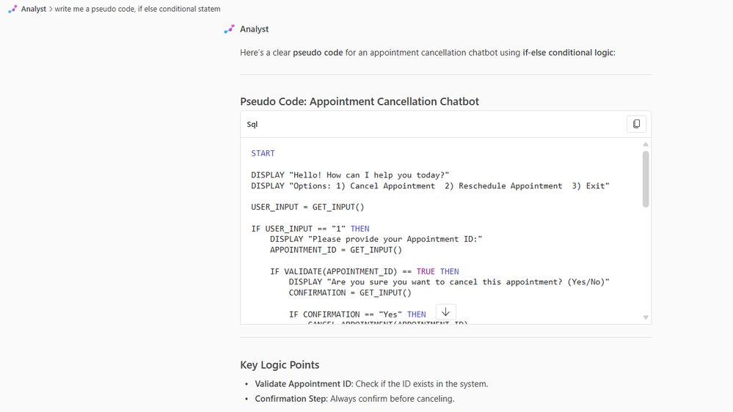This screenshot has width=733, height=412.
Task: Click the "write me a pseudo code" breadcrumb title
Action: [137, 9]
